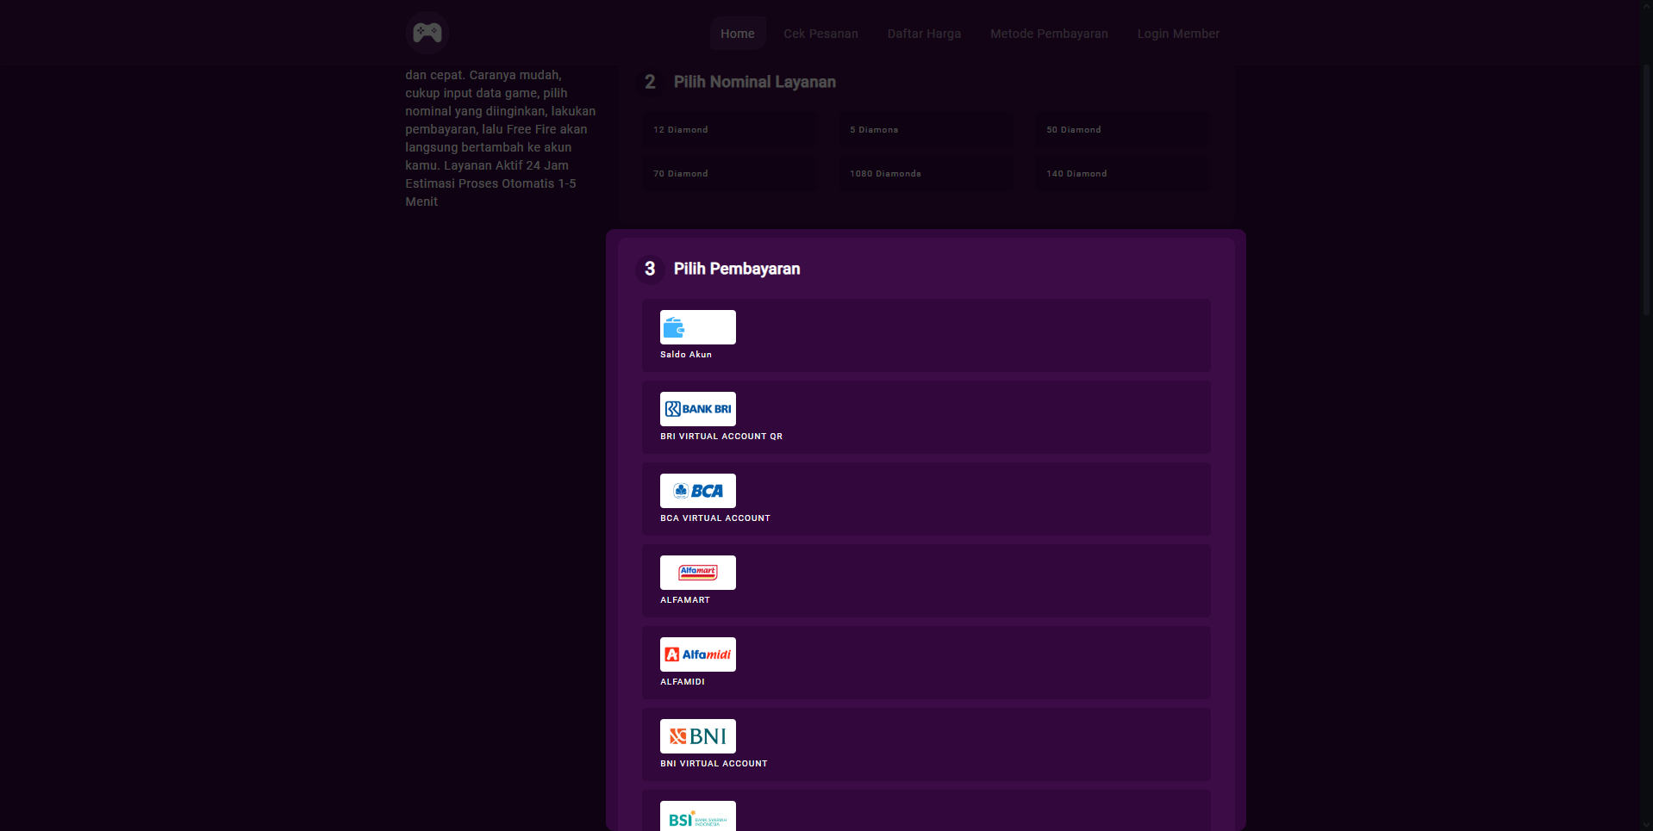Click the game controller site logo
The image size is (1653, 831).
(427, 33)
